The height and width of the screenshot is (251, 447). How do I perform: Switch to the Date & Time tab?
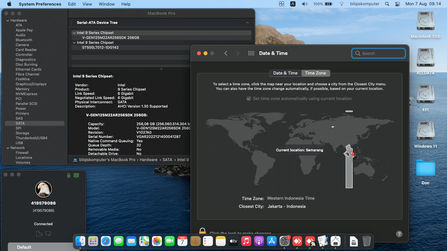click(285, 73)
